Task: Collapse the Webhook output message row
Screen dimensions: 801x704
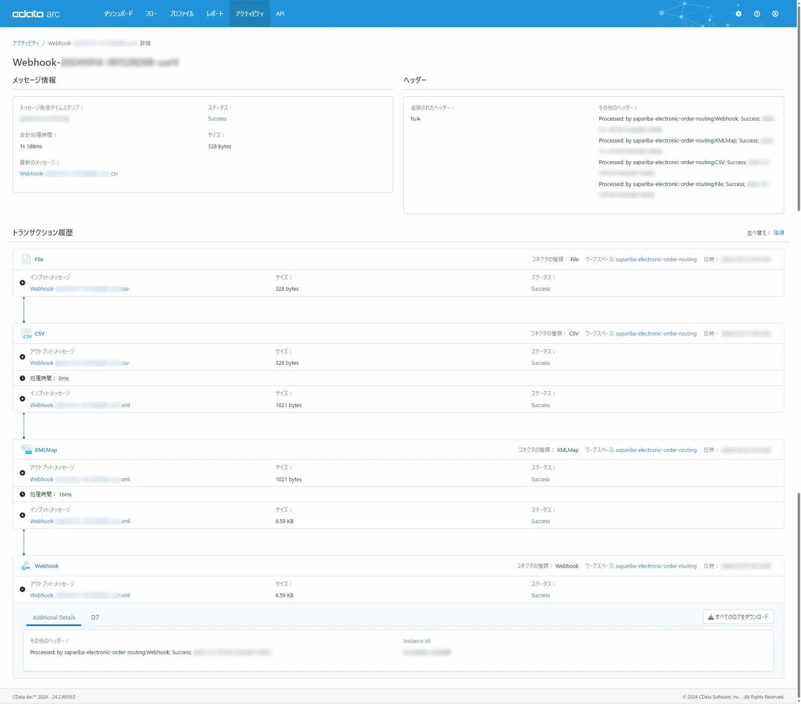Action: tap(23, 589)
